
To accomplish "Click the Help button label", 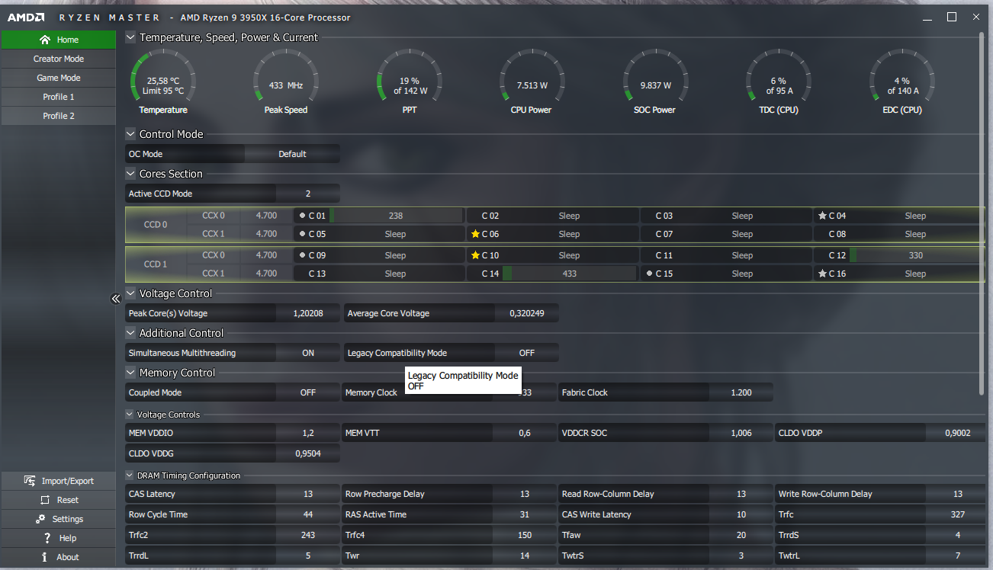I will tap(68, 538).
